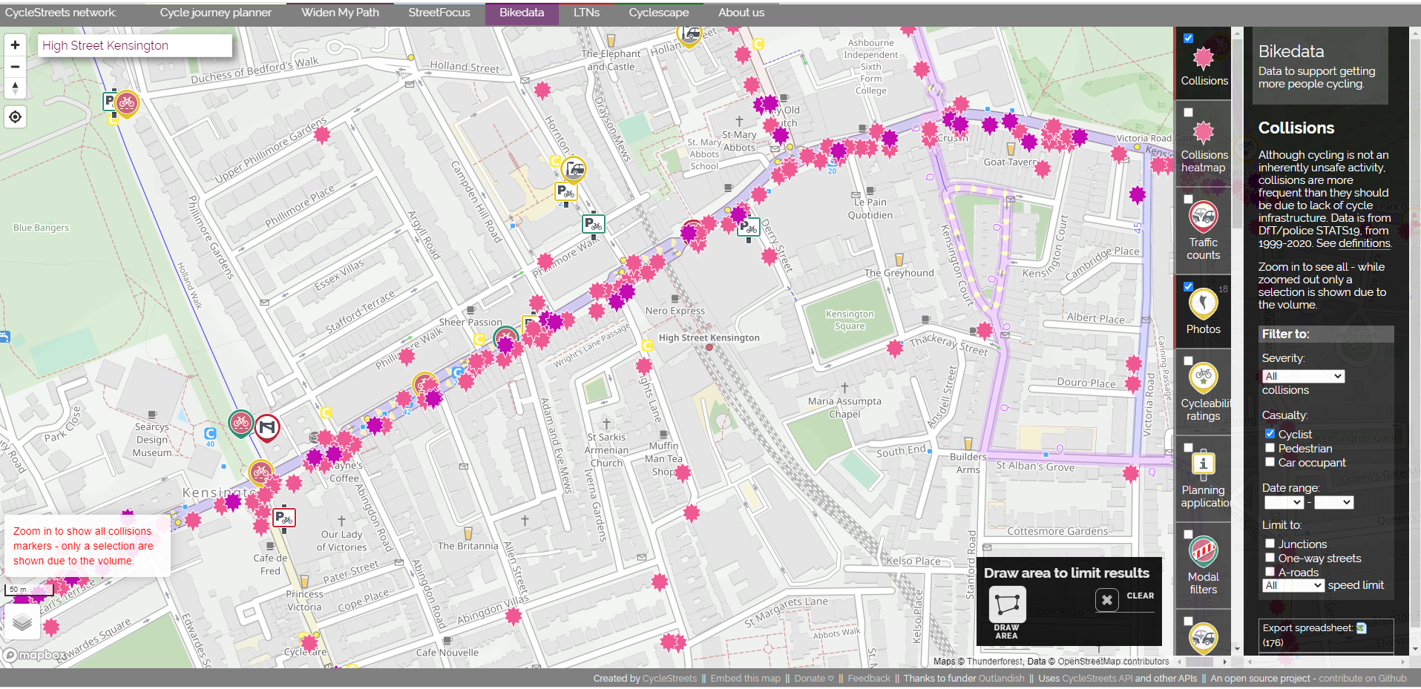Enable the Traffic counts layer checkbox

click(1188, 199)
